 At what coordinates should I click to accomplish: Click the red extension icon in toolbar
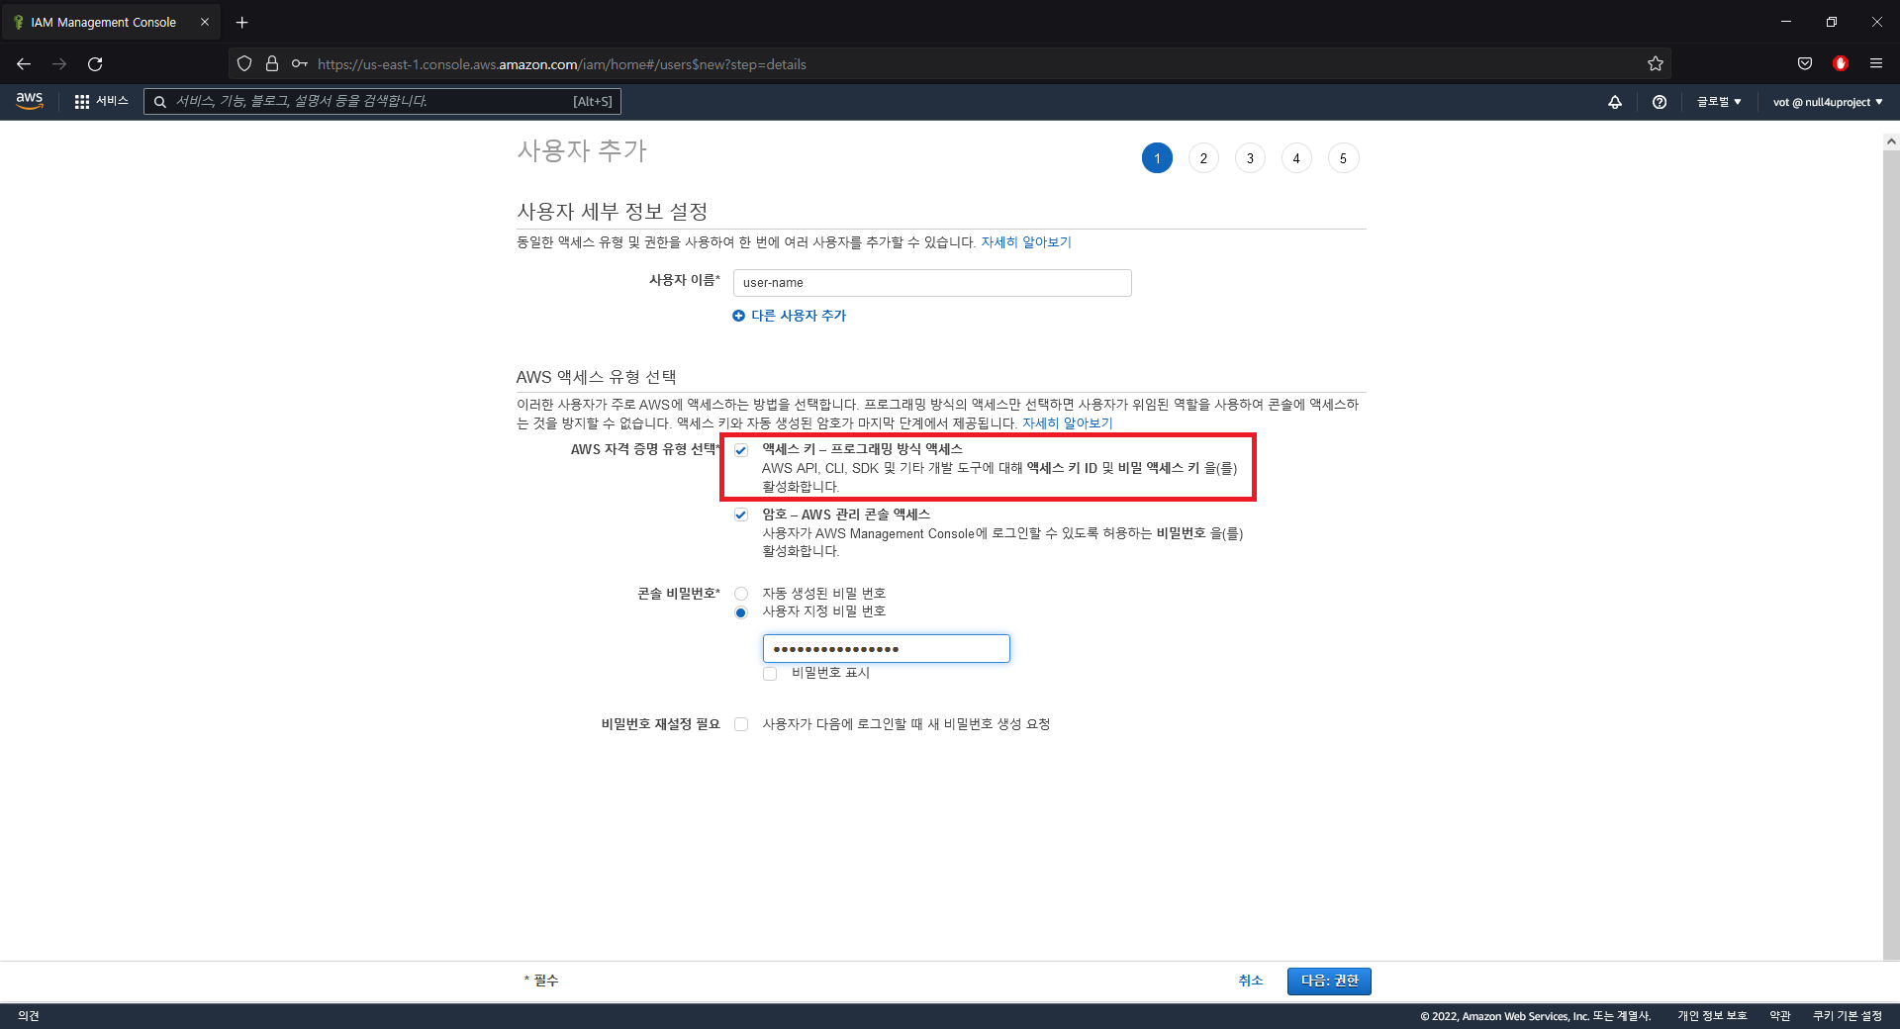[1841, 64]
